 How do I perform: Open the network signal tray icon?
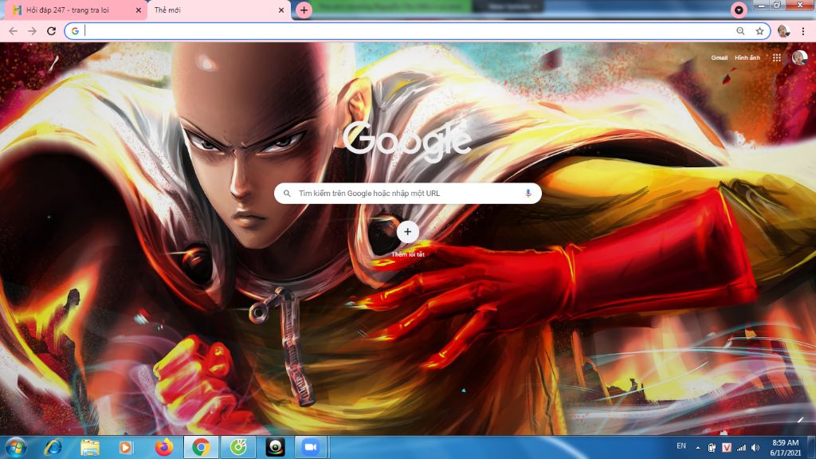[x=741, y=448]
